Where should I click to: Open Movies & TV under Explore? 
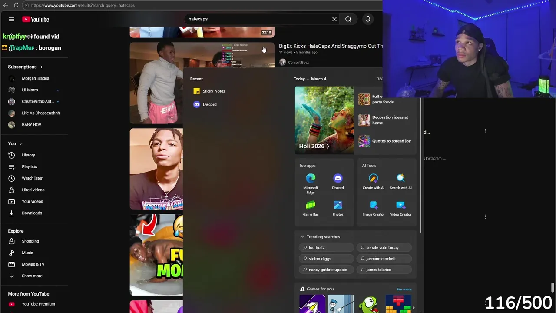33,264
